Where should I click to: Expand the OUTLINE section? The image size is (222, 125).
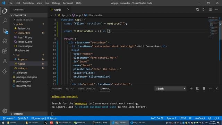(28, 114)
